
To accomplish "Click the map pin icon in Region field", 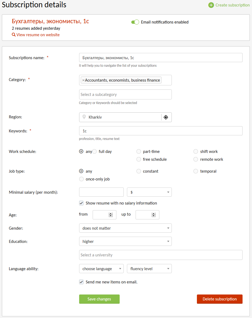I will [x=84, y=117].
